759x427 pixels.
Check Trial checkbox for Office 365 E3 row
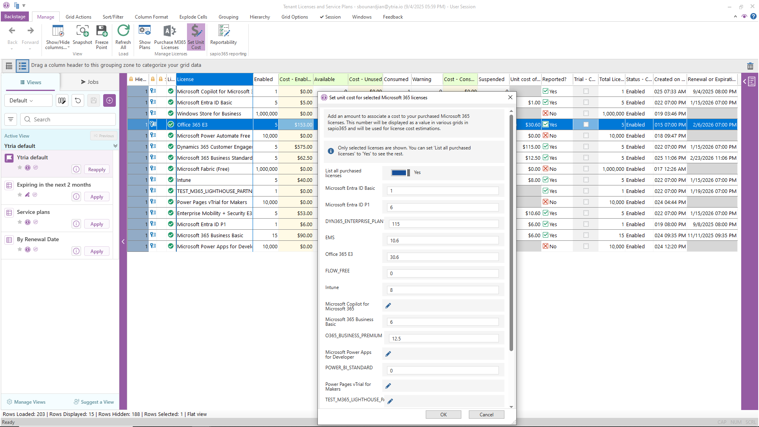[586, 125]
